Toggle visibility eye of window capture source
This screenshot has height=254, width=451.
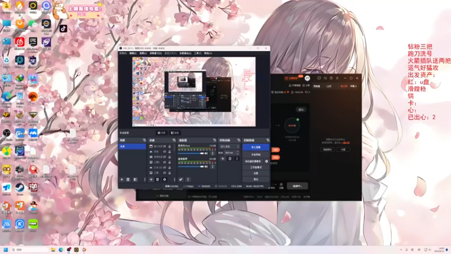(x=165, y=146)
